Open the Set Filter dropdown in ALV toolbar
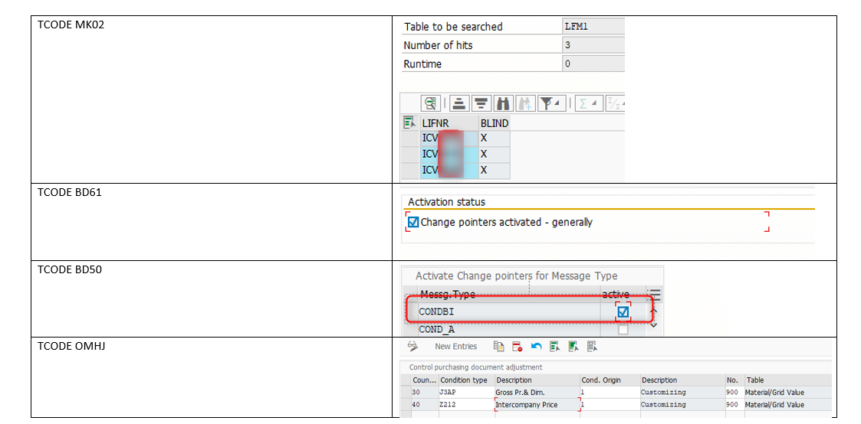The height and width of the screenshot is (424, 861). [x=550, y=103]
